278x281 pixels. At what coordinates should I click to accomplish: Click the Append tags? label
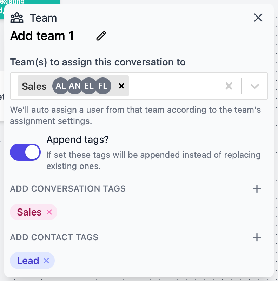[78, 140]
